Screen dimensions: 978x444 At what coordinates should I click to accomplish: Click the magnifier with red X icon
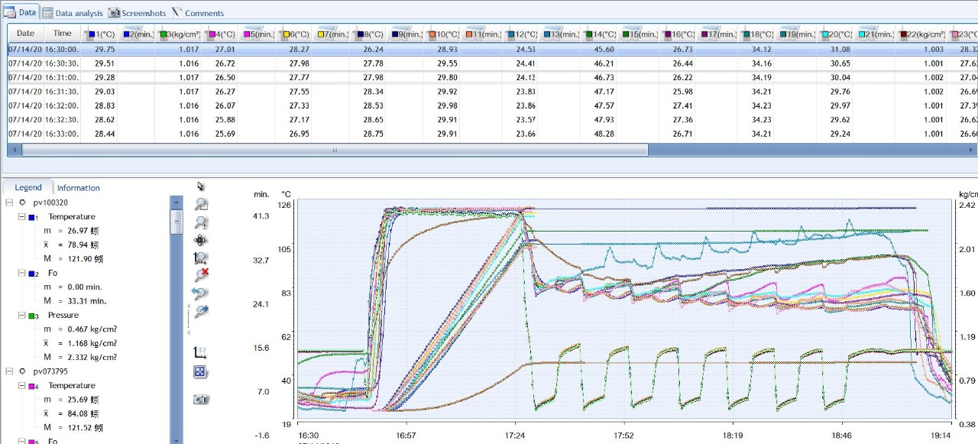[201, 275]
